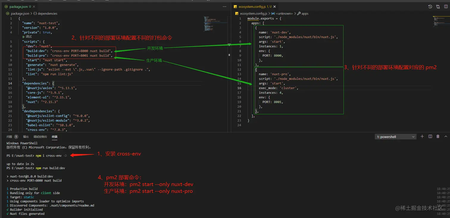Image resolution: width=450 pixels, height=218 pixels.
Task: Click "Builder initialized" terminal line
Action: (26, 210)
